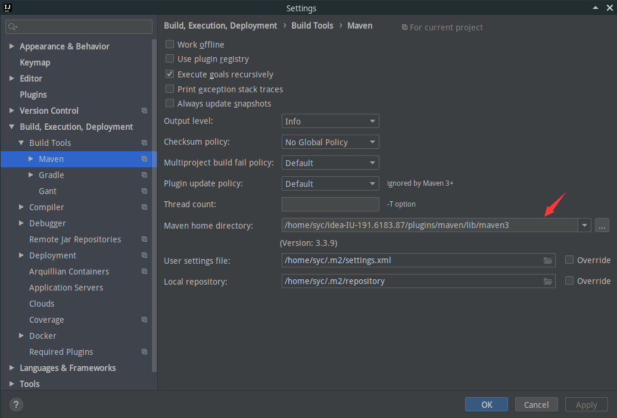Click the IntelliJ IDEA logo in title bar
The height and width of the screenshot is (418, 617).
click(x=7, y=8)
